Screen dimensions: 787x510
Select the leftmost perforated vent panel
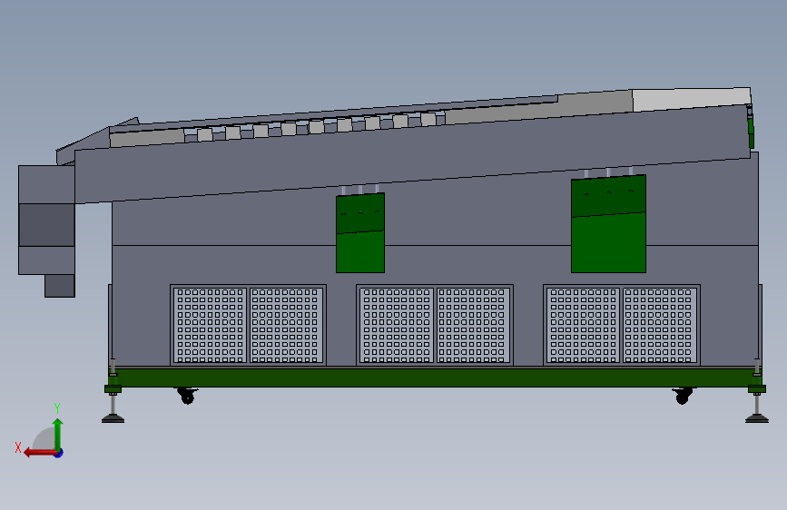coord(249,325)
